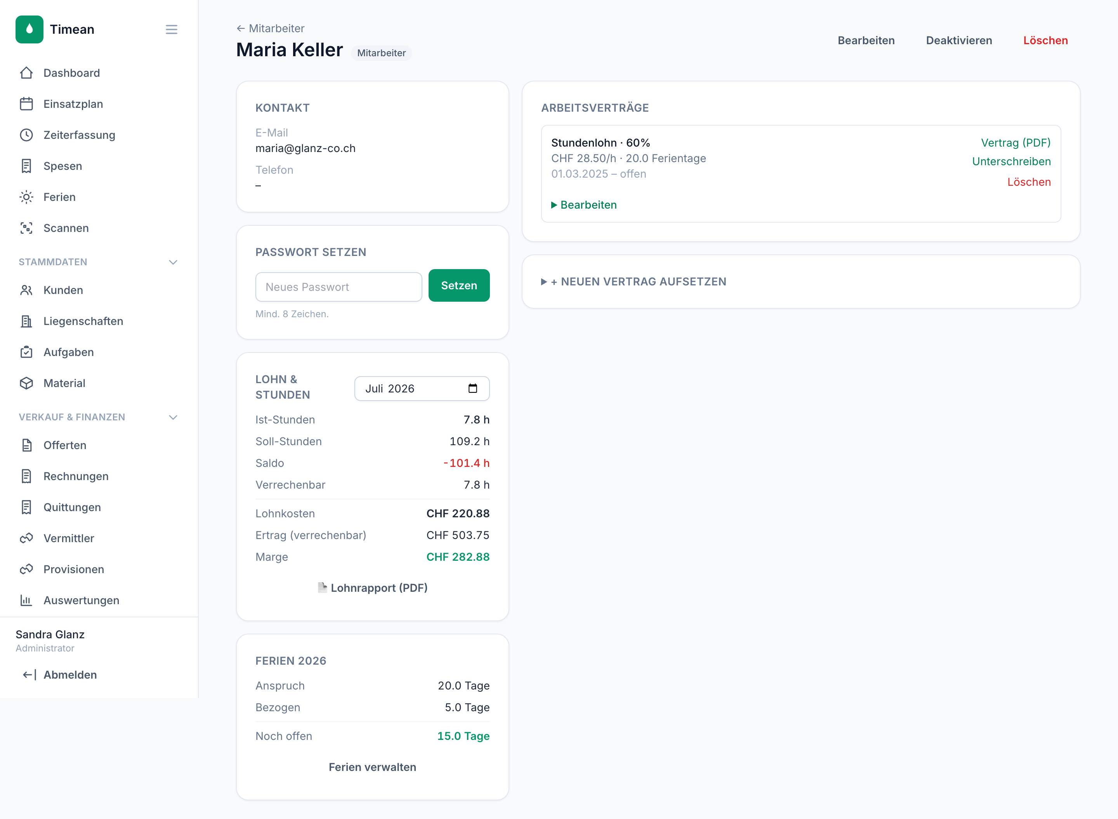Click the Abmelden logout arrow icon
Viewport: 1118px width, 819px height.
tap(29, 675)
